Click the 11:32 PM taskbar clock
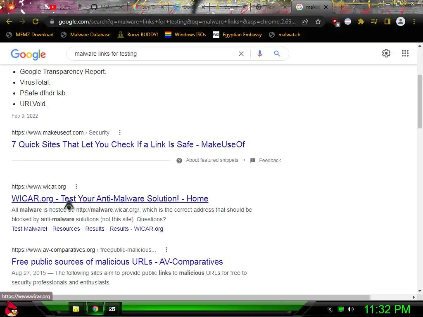This screenshot has width=423, height=317. point(387,310)
